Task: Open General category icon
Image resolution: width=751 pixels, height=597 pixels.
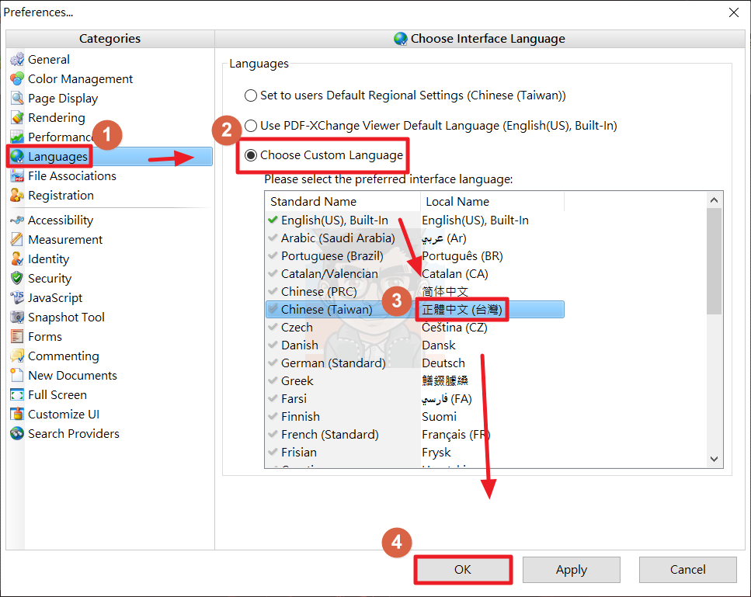Action: coord(17,59)
